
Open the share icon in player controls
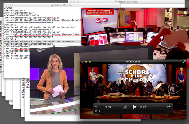coord(169,107)
